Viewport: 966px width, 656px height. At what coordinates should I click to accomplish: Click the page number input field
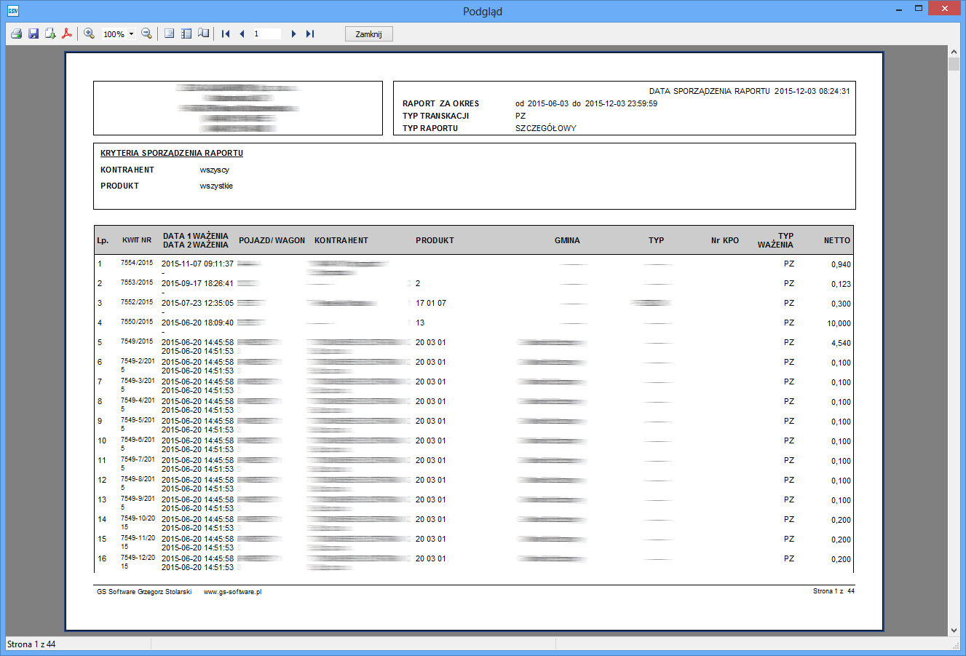pyautogui.click(x=266, y=33)
